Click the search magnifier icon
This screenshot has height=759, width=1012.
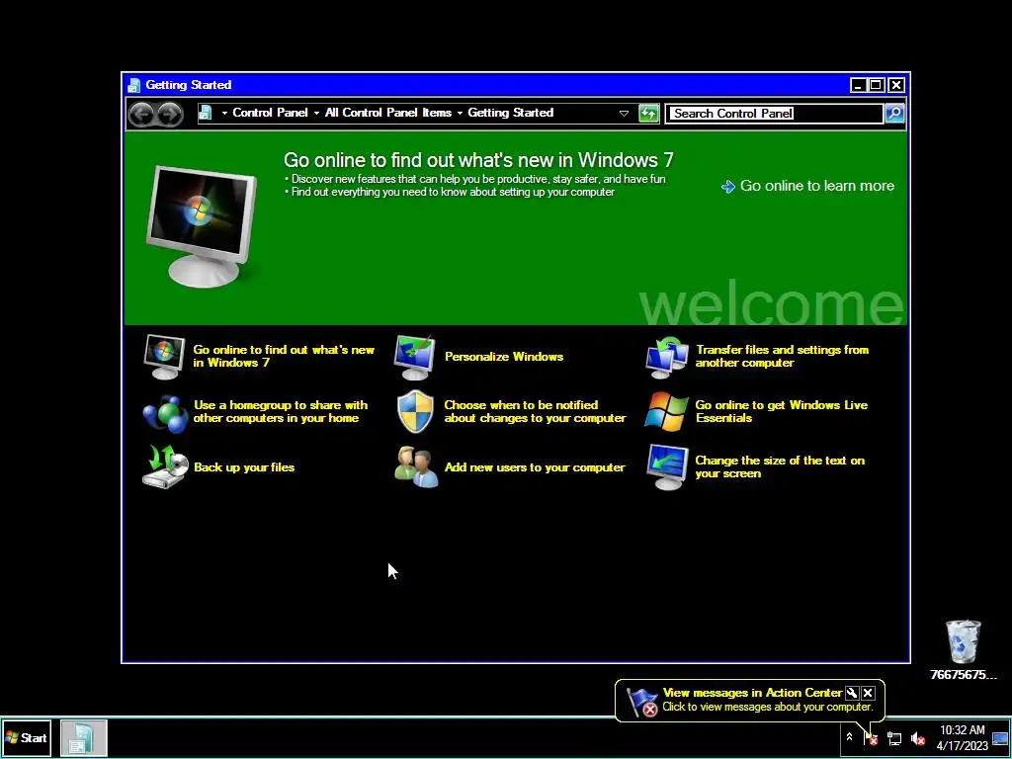894,113
